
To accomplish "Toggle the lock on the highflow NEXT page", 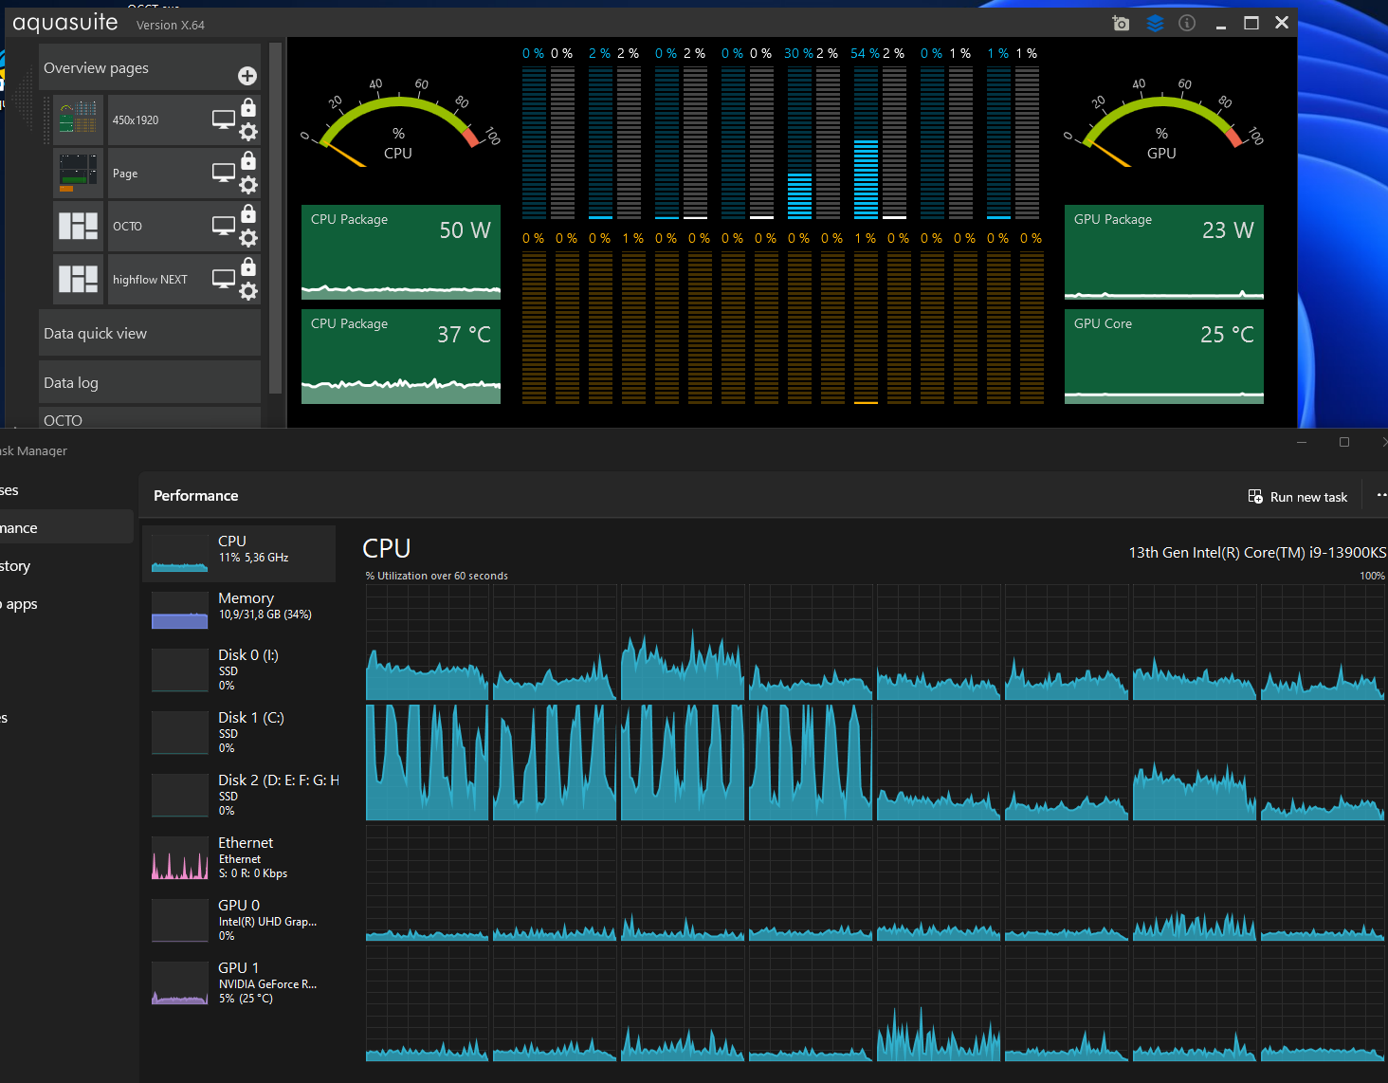I will [248, 267].
